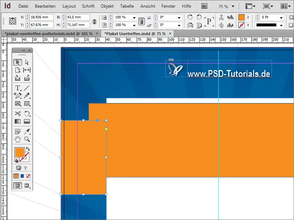This screenshot has width=294, height=220.
Task: Activate the Line tool
Action: coord(27,88)
